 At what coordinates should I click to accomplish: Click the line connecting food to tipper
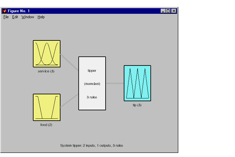70,100
